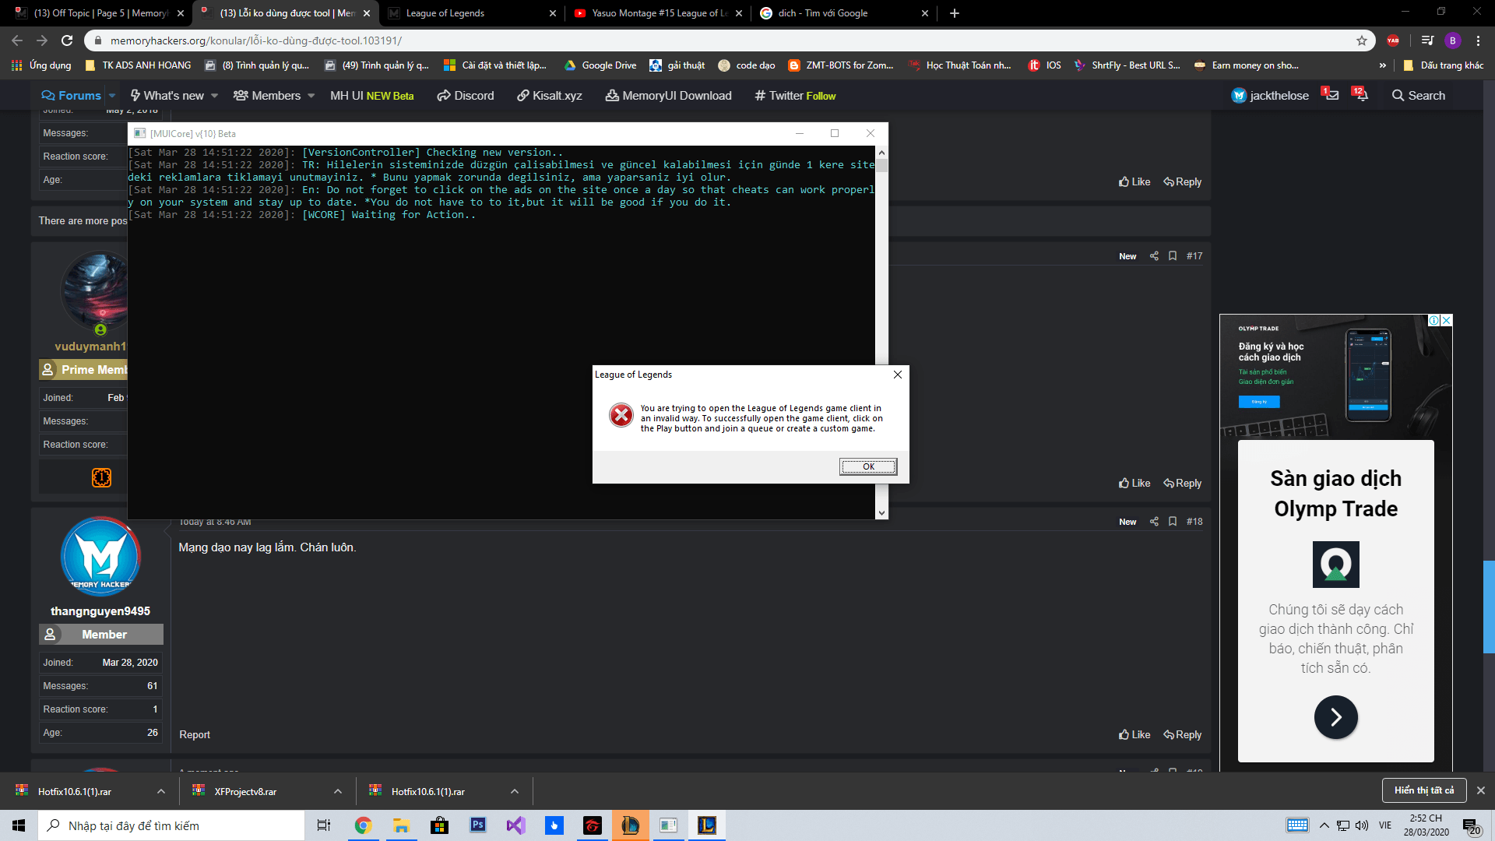Open the Forums menu item

[x=72, y=96]
